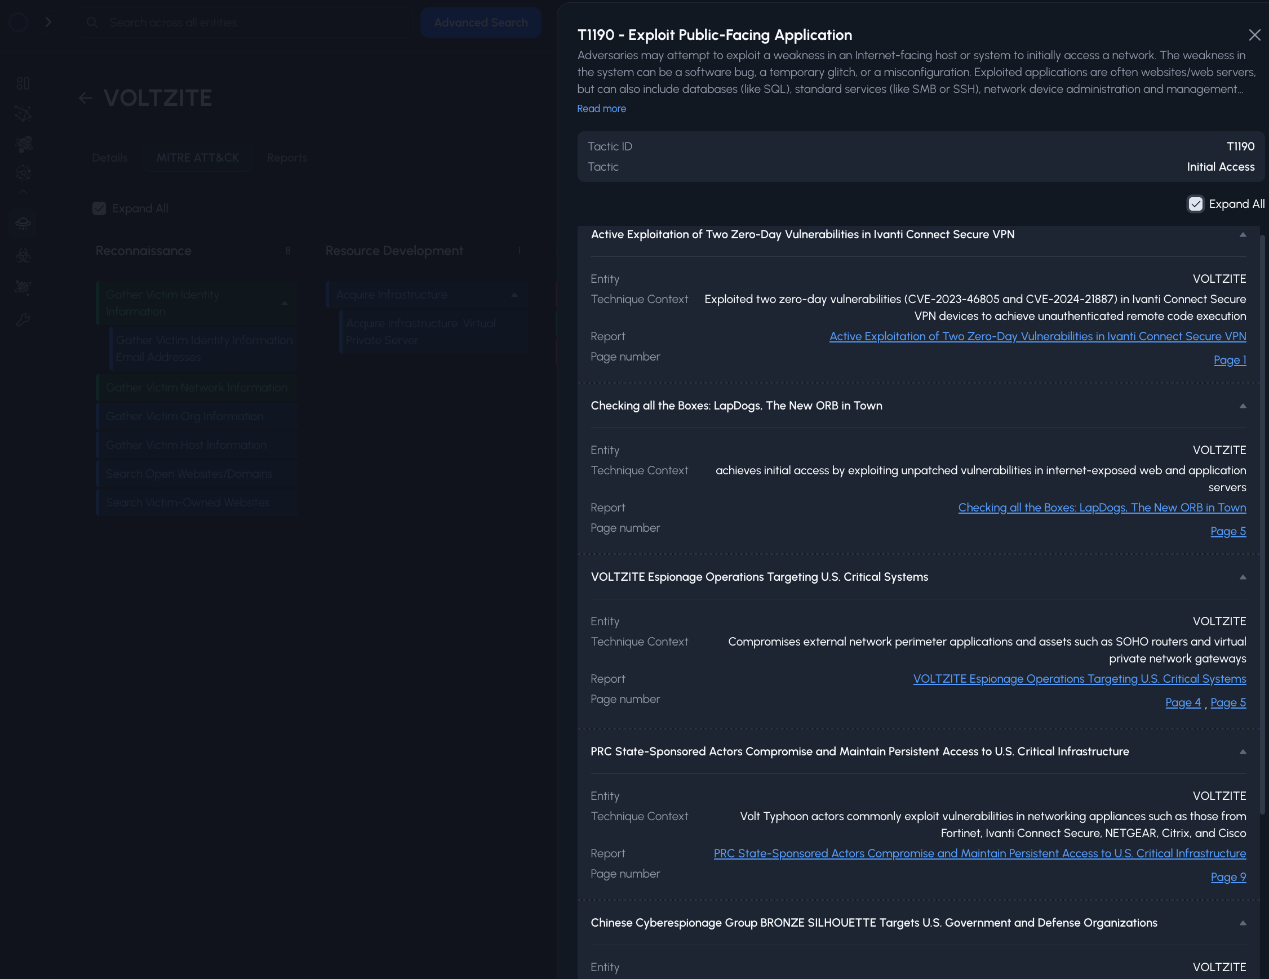Collapse the Ivanti Connect Secure VPN section
Viewport: 1269px width, 979px height.
[1243, 234]
